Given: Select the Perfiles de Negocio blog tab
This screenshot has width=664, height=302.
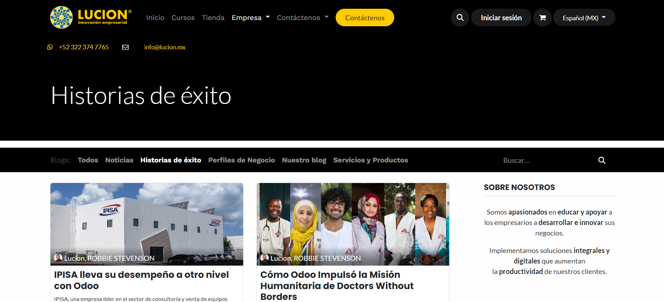Looking at the screenshot, I should tap(241, 160).
